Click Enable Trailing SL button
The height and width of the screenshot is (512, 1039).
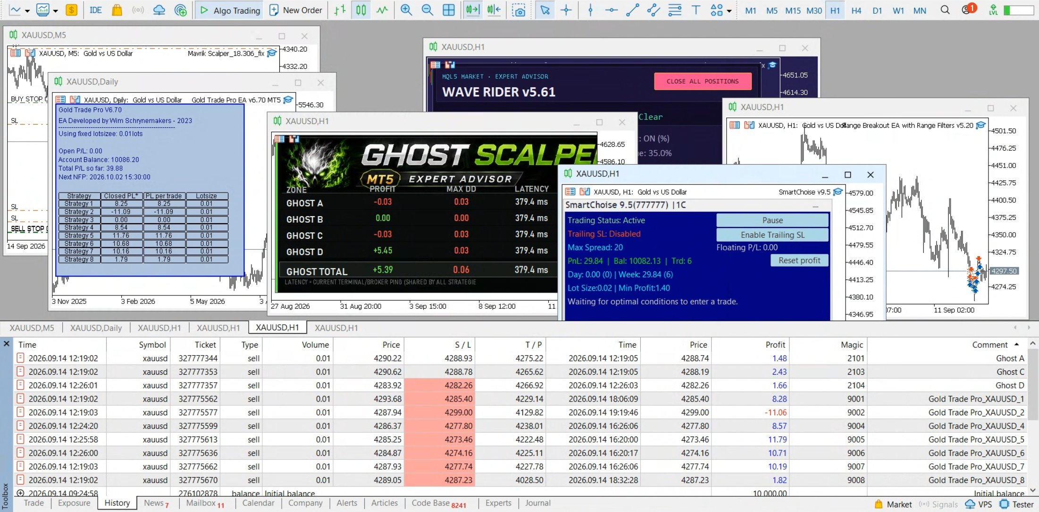772,235
